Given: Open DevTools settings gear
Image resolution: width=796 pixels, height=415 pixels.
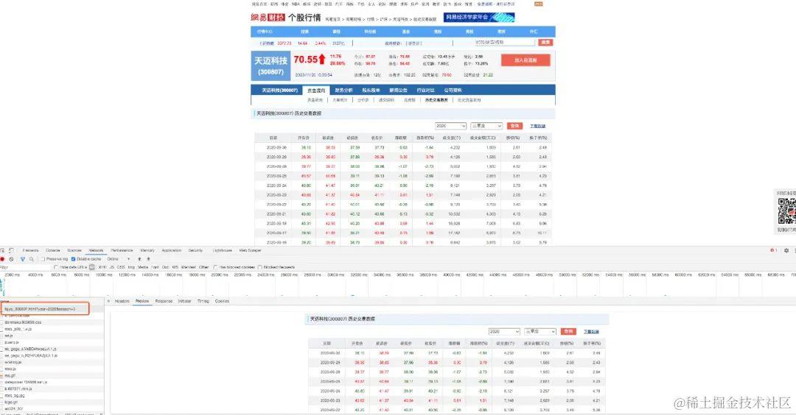Looking at the screenshot, I should click(x=786, y=250).
